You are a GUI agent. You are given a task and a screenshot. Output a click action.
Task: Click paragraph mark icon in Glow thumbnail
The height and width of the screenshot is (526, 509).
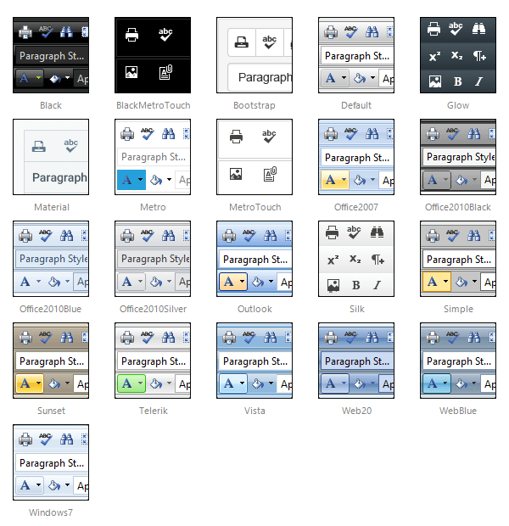tap(479, 56)
